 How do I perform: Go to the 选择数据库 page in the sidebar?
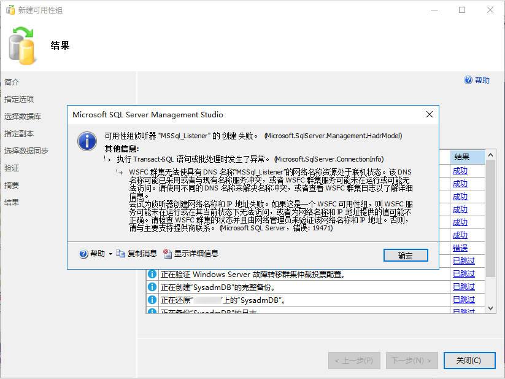click(23, 116)
